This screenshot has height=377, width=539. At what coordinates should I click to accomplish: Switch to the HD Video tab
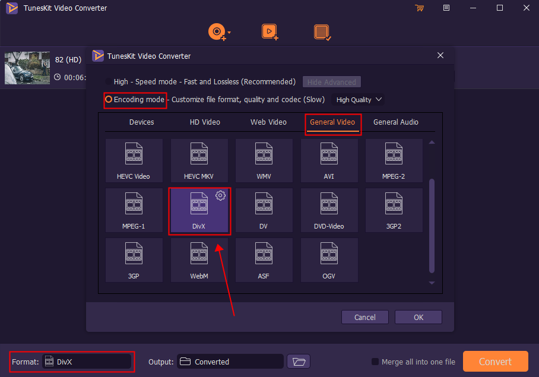(x=205, y=122)
